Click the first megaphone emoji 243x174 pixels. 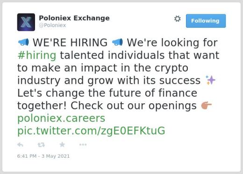tap(23, 42)
